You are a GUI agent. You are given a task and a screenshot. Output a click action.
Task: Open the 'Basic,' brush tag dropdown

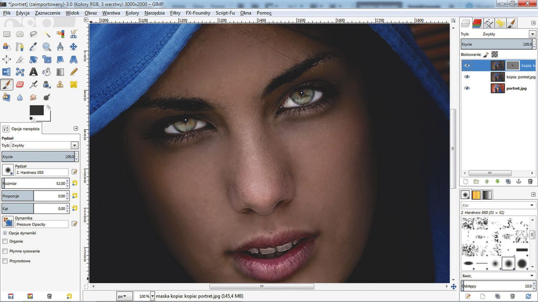pyautogui.click(x=533, y=276)
